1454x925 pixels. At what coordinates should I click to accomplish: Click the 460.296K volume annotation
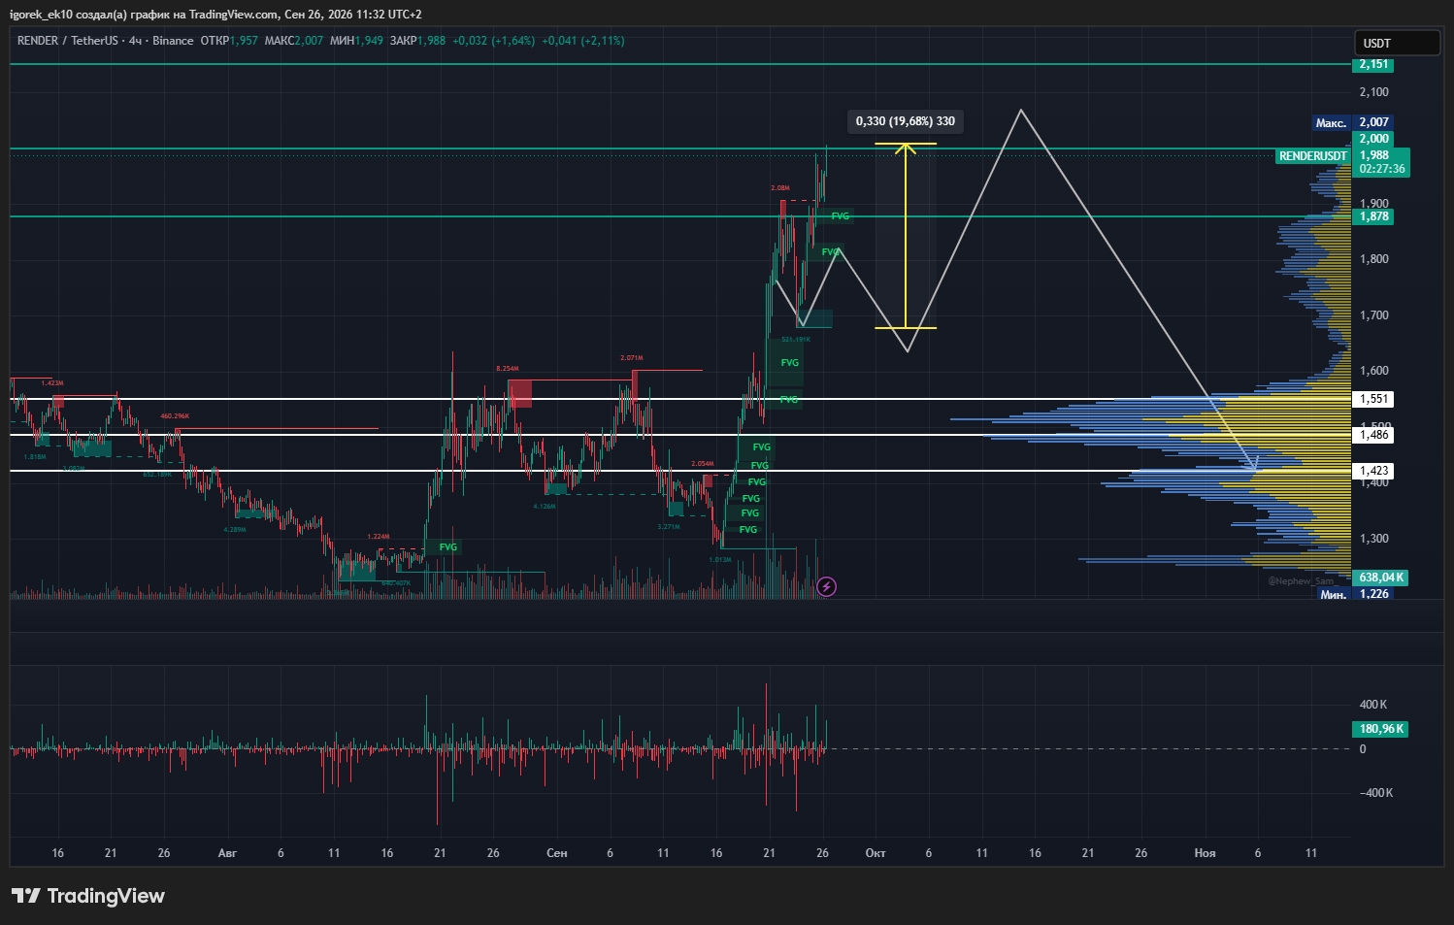tap(175, 416)
